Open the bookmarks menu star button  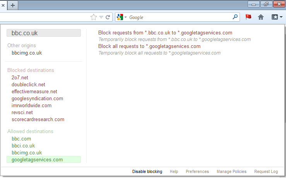[277, 17]
